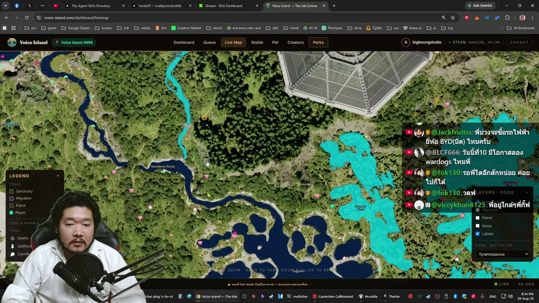The image size is (539, 303).
Task: Go to the Dashboard page
Action: pos(184,43)
